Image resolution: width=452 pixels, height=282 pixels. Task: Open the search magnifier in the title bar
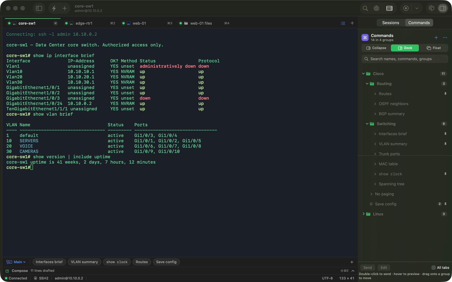365,8
